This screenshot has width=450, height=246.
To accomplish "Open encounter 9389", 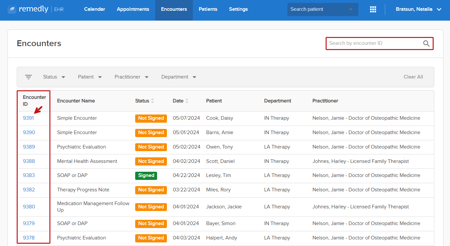I will click(x=29, y=147).
